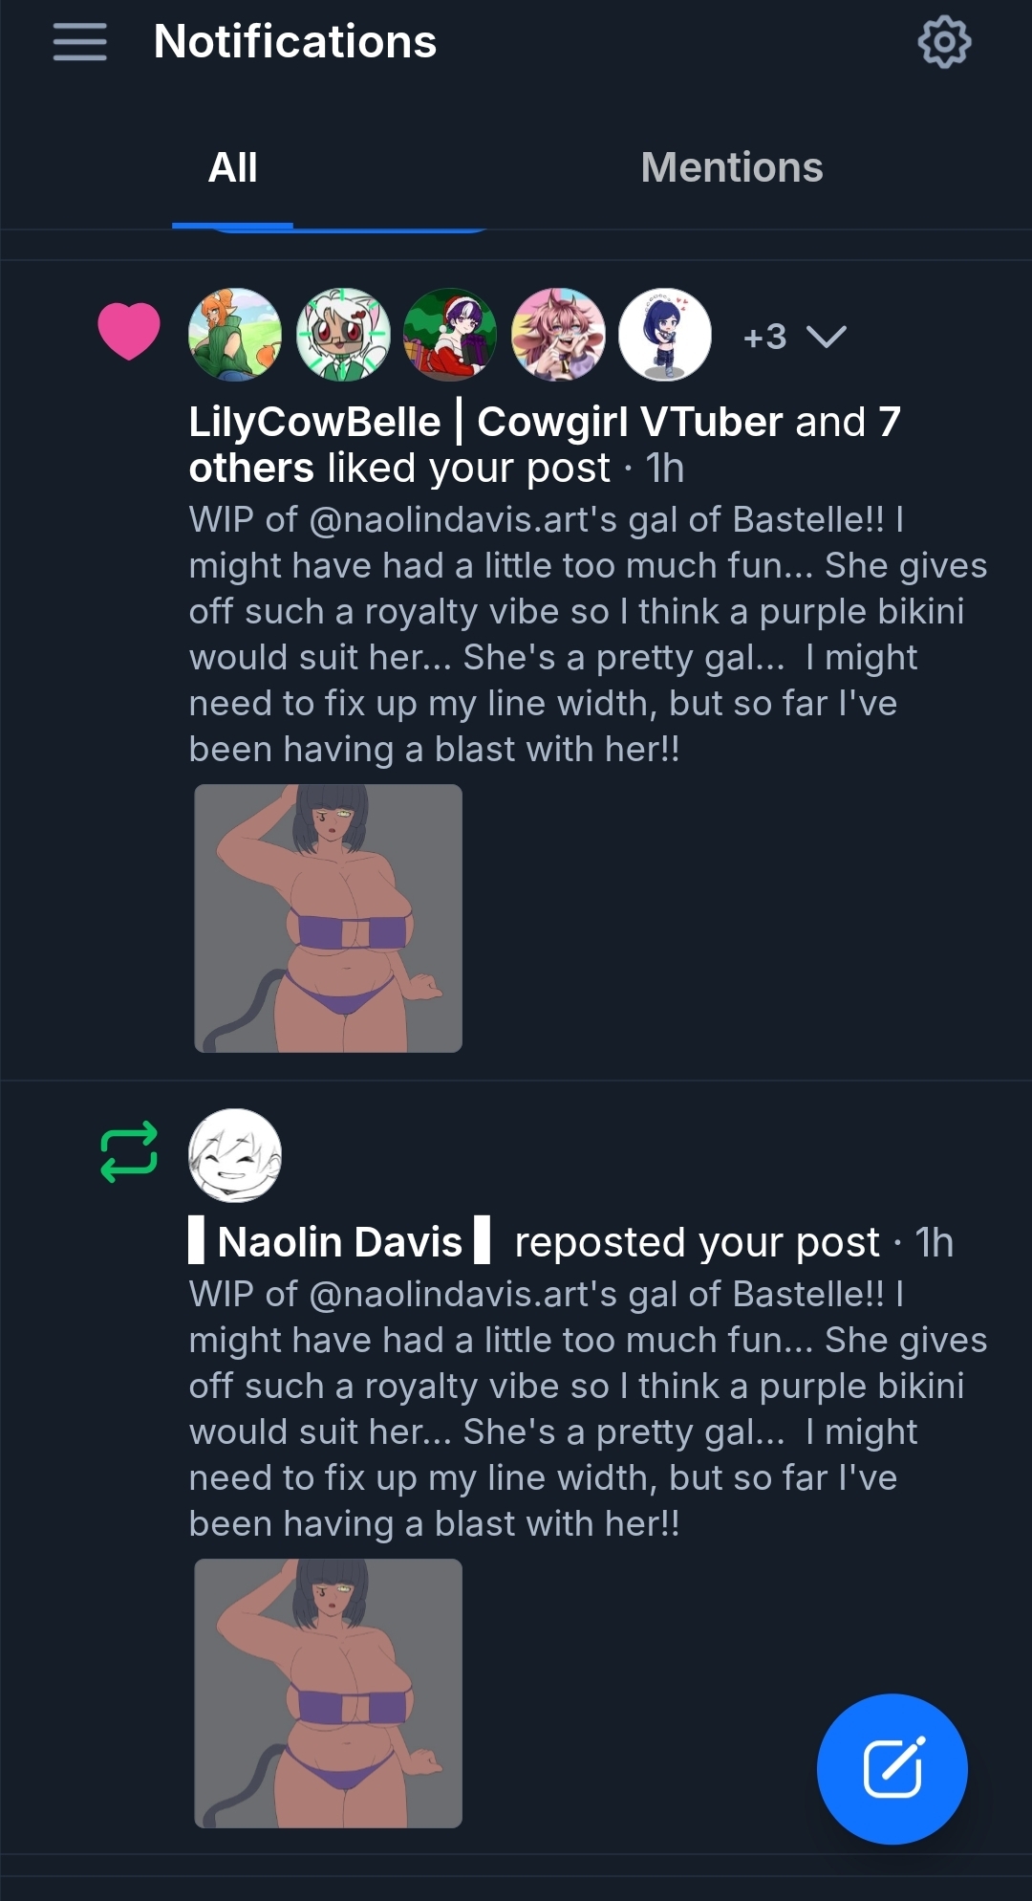Tap the green repost arrows icon
Screen dimensions: 1032x1901
pyautogui.click(x=129, y=1151)
